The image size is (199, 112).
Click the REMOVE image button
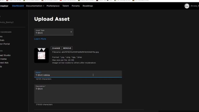[67, 48]
